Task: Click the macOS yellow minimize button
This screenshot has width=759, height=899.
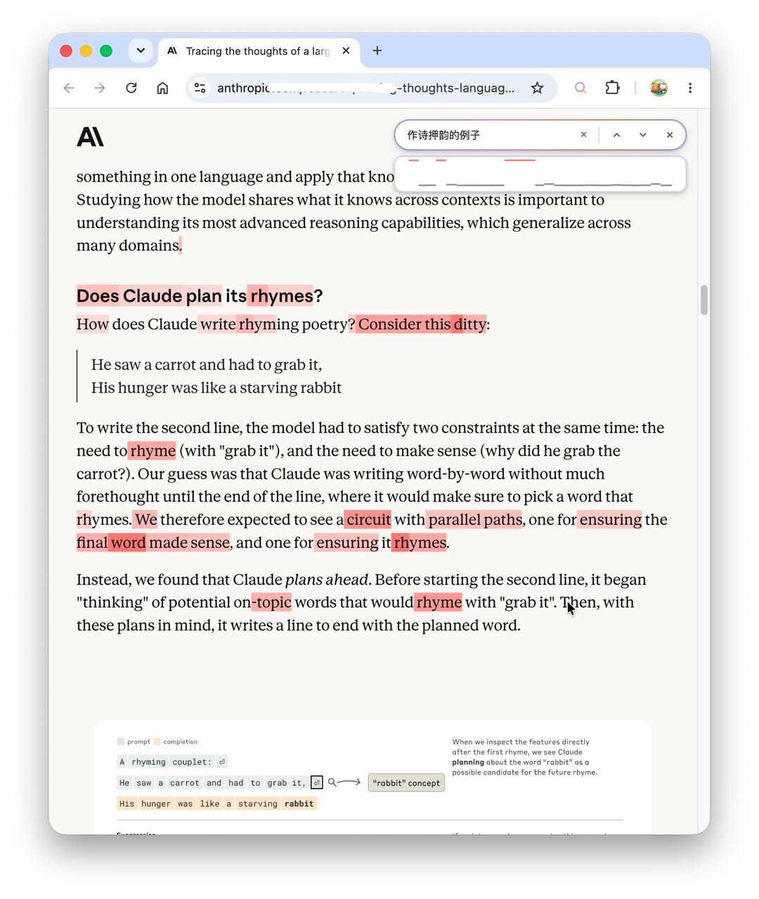Action: [86, 51]
